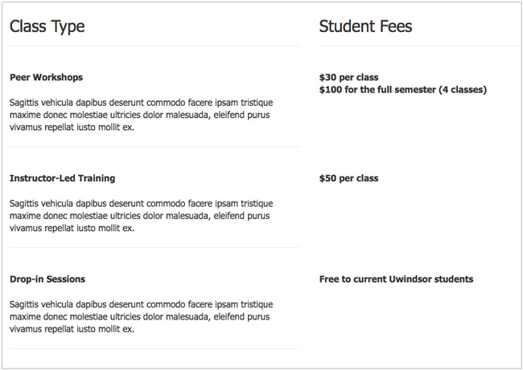Click the "$30 per class" fee text
The height and width of the screenshot is (370, 523).
pyautogui.click(x=348, y=78)
